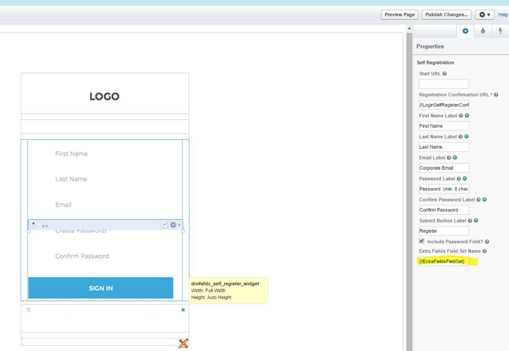
Task: Click the LOGO placeholder on canvas
Action: pos(105,96)
